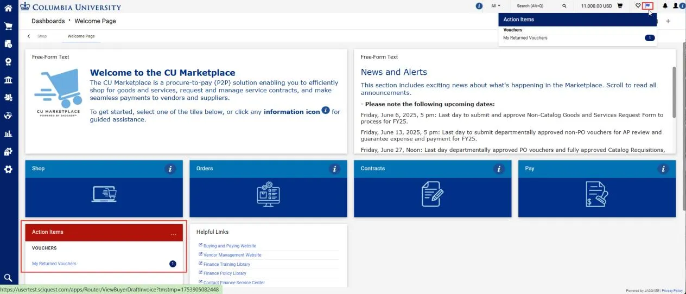Open Accounts Payable bank icon in sidebar
This screenshot has height=294, width=686.
[8, 80]
